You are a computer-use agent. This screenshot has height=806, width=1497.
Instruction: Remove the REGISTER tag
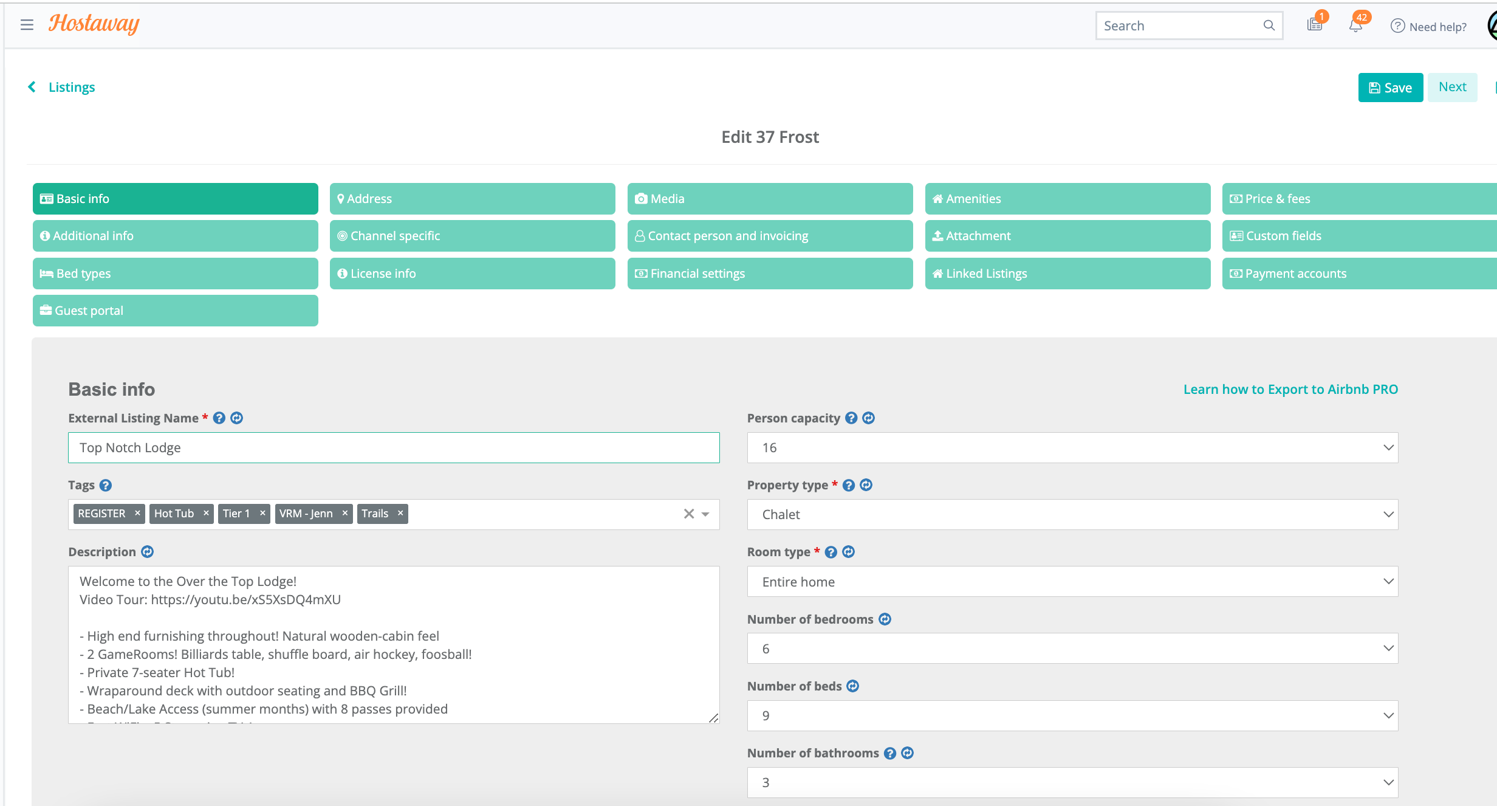point(137,514)
